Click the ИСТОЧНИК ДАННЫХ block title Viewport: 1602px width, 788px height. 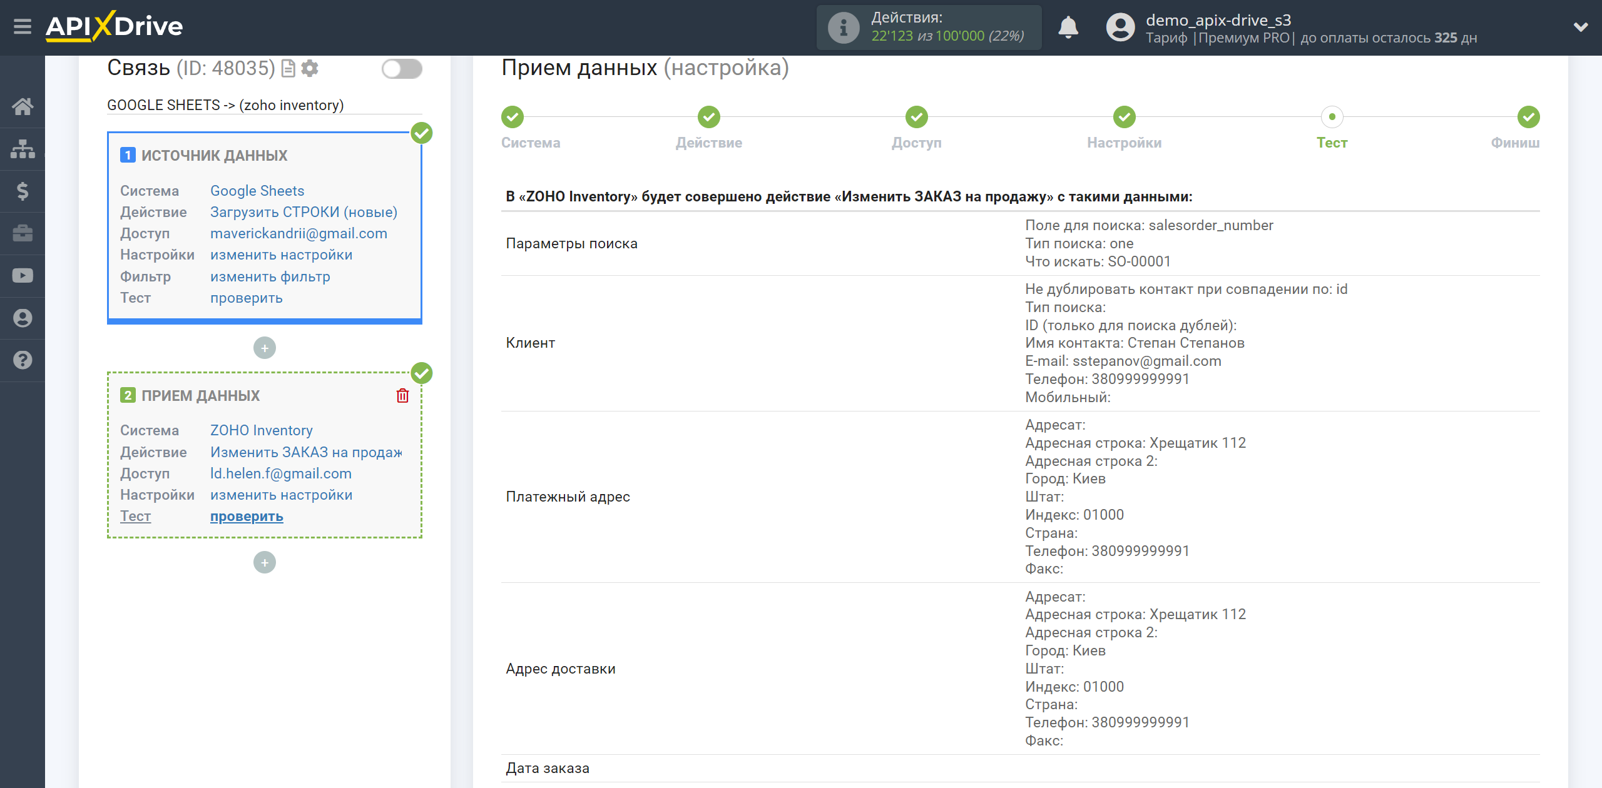click(214, 156)
